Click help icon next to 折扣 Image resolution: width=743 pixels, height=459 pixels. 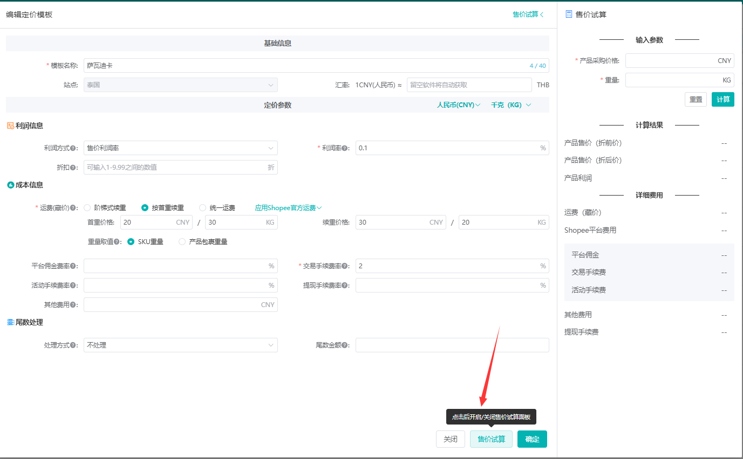tap(73, 168)
